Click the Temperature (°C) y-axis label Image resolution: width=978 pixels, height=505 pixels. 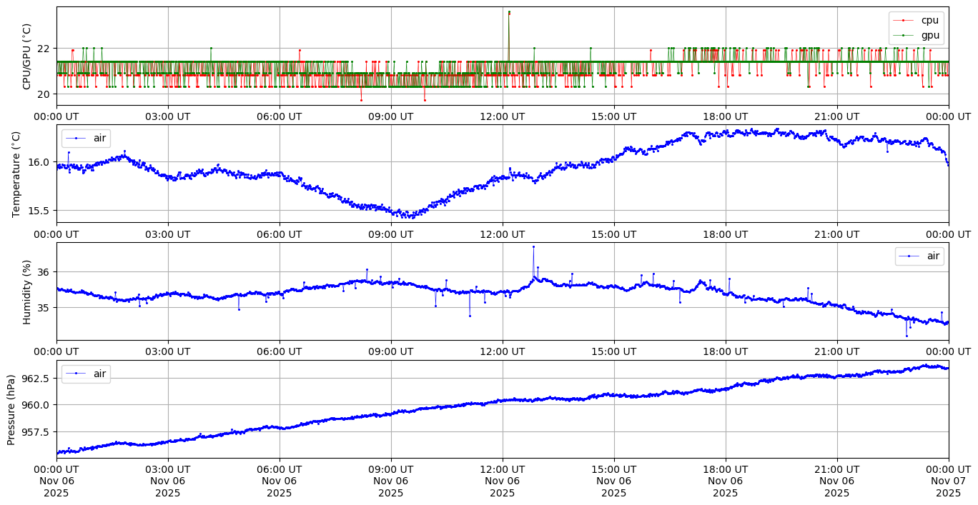click(16, 174)
